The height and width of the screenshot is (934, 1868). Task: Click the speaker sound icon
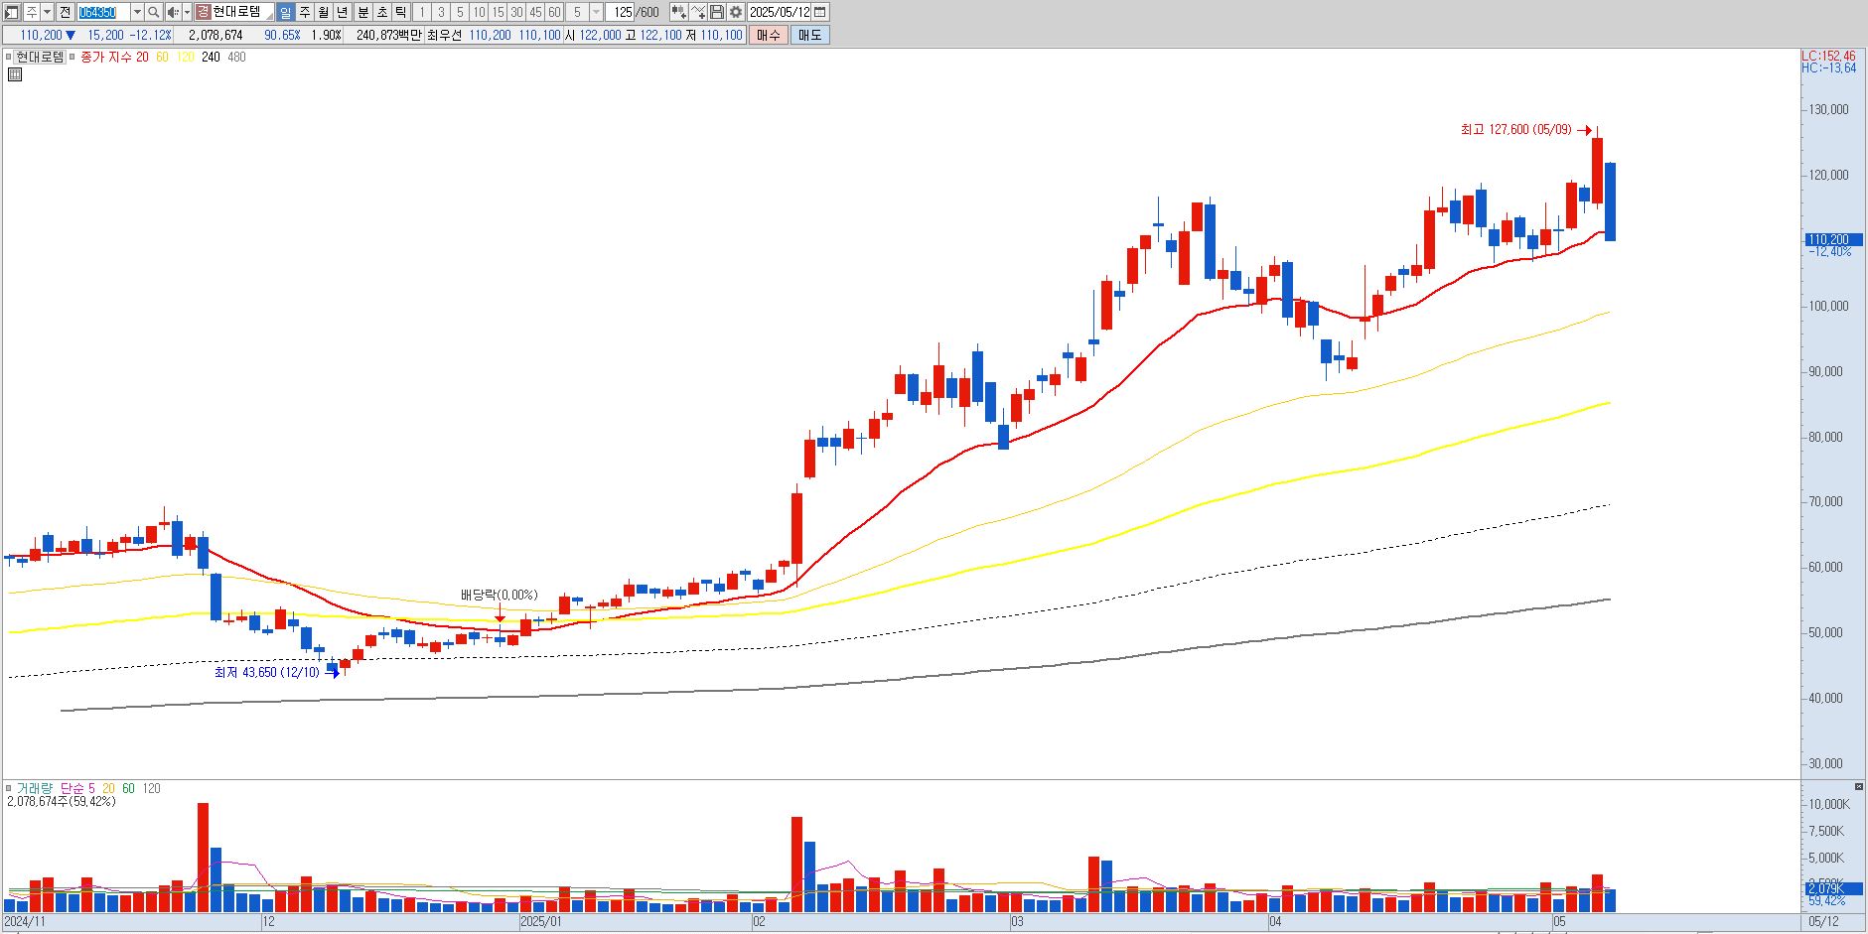173,12
